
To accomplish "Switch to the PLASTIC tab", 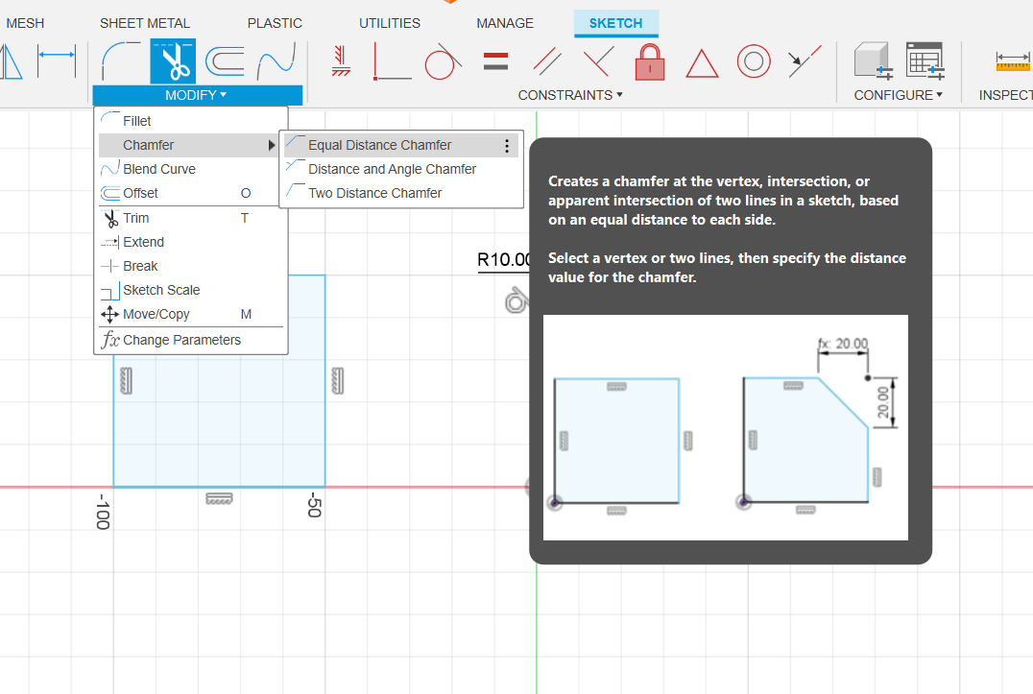I will click(275, 23).
